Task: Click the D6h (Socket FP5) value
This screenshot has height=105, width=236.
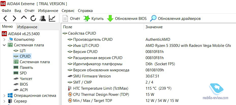Action: coord(160,64)
